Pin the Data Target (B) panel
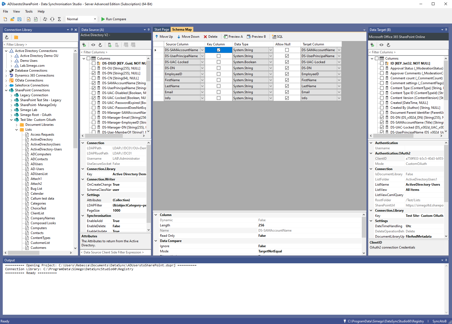This screenshot has height=324, width=452. 446,30
